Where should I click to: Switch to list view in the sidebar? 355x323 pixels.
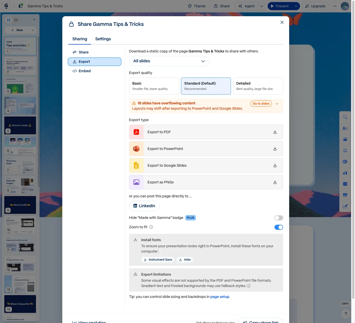pyautogui.click(x=16, y=20)
